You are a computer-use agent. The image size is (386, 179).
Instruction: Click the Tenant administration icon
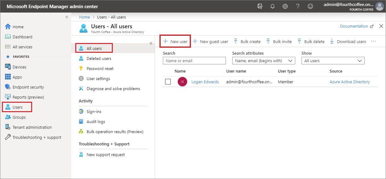[8, 127]
